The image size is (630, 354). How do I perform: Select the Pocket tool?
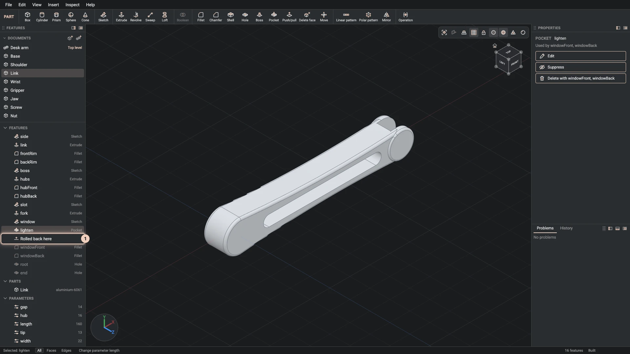[274, 17]
